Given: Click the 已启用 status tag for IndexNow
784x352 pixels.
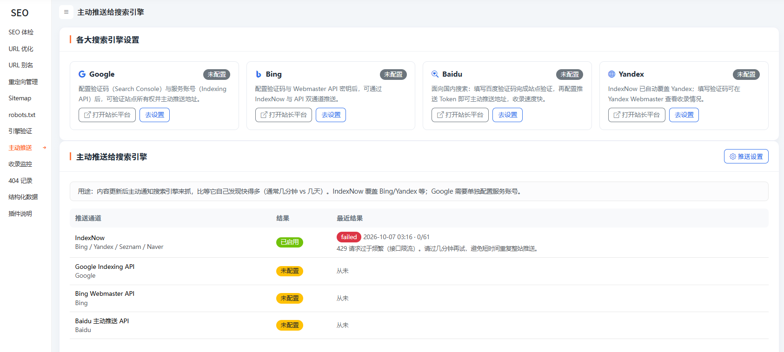Looking at the screenshot, I should coord(290,242).
